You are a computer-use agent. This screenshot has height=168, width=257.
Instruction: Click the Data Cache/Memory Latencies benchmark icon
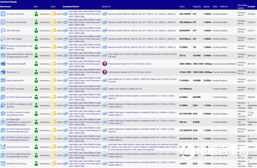3,56
